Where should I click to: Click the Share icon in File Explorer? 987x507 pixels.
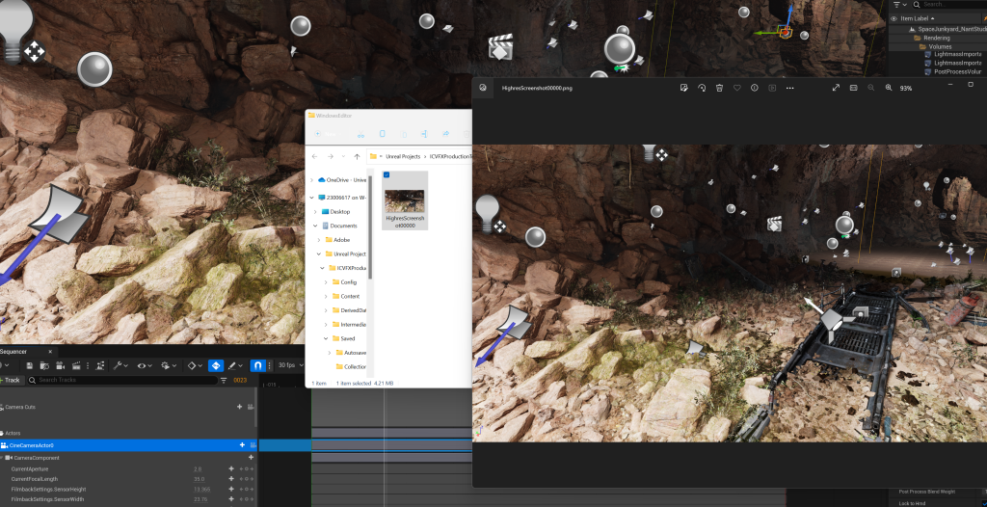(445, 134)
